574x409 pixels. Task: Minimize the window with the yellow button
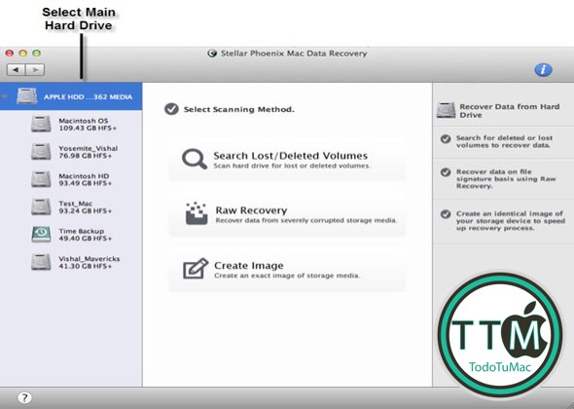(x=23, y=54)
